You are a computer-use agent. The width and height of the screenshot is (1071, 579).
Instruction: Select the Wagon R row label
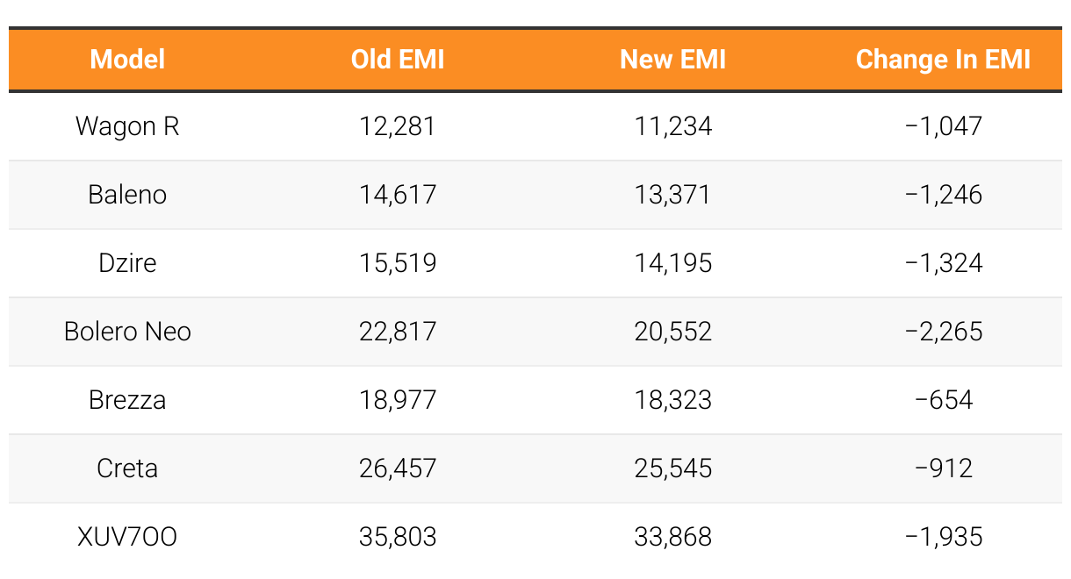[x=128, y=126]
